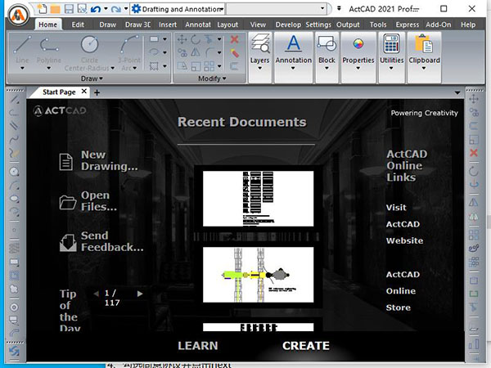Switch to the LEARN section

(x=198, y=346)
